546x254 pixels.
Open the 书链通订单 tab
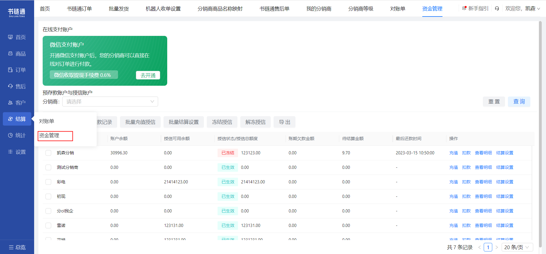(x=79, y=9)
